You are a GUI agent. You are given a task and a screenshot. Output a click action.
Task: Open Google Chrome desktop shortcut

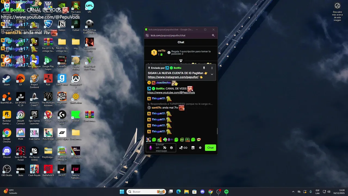click(x=7, y=136)
